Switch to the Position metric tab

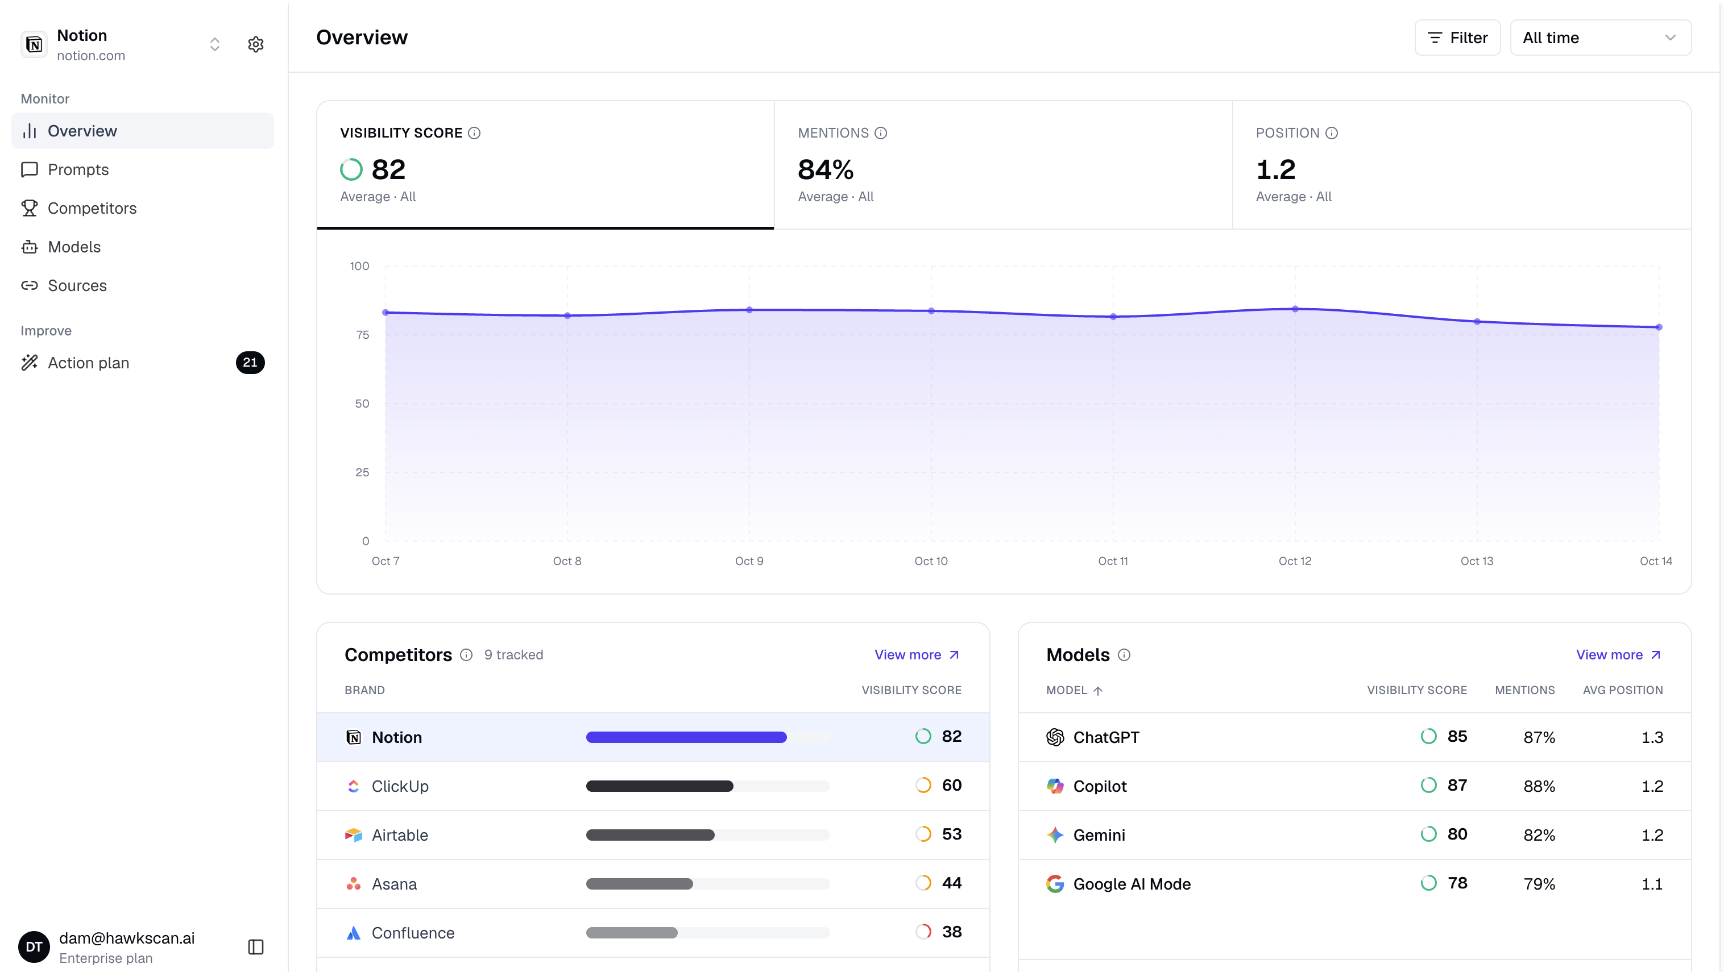point(1462,165)
